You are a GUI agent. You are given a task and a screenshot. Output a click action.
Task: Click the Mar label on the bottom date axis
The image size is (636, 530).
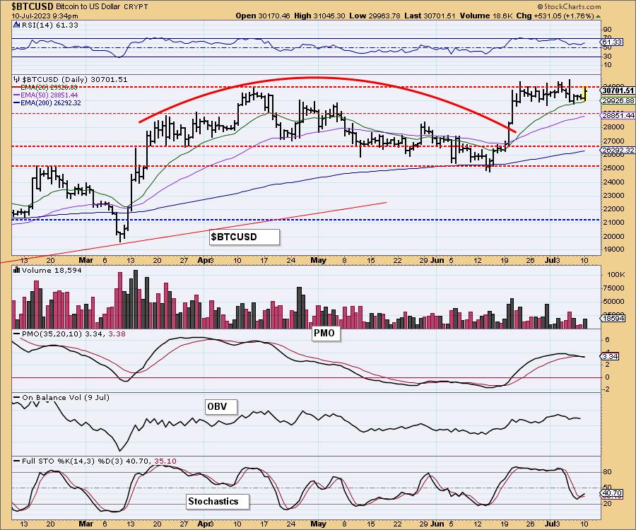tap(86, 524)
